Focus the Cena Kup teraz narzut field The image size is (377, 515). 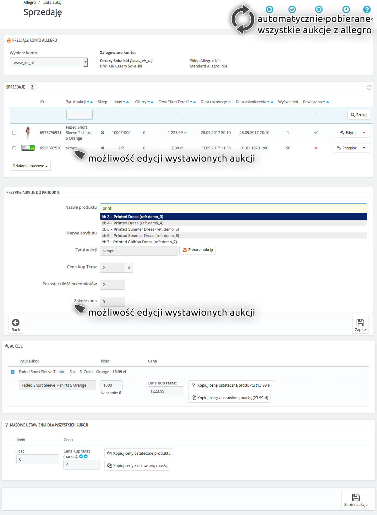tap(82, 465)
